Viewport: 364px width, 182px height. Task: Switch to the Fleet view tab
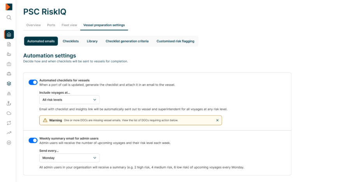(69, 25)
